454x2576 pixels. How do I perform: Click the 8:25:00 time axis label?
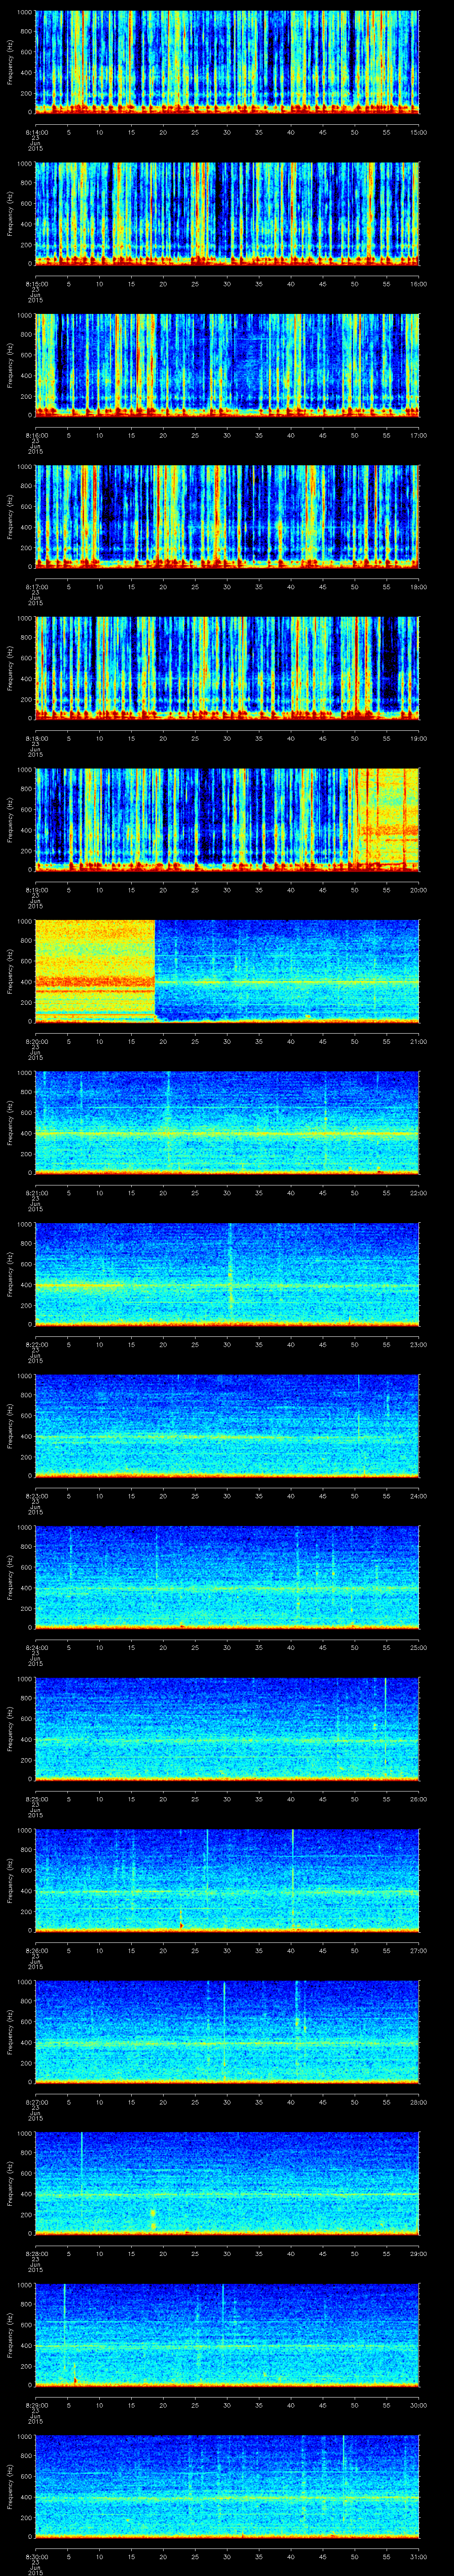click(x=36, y=1799)
